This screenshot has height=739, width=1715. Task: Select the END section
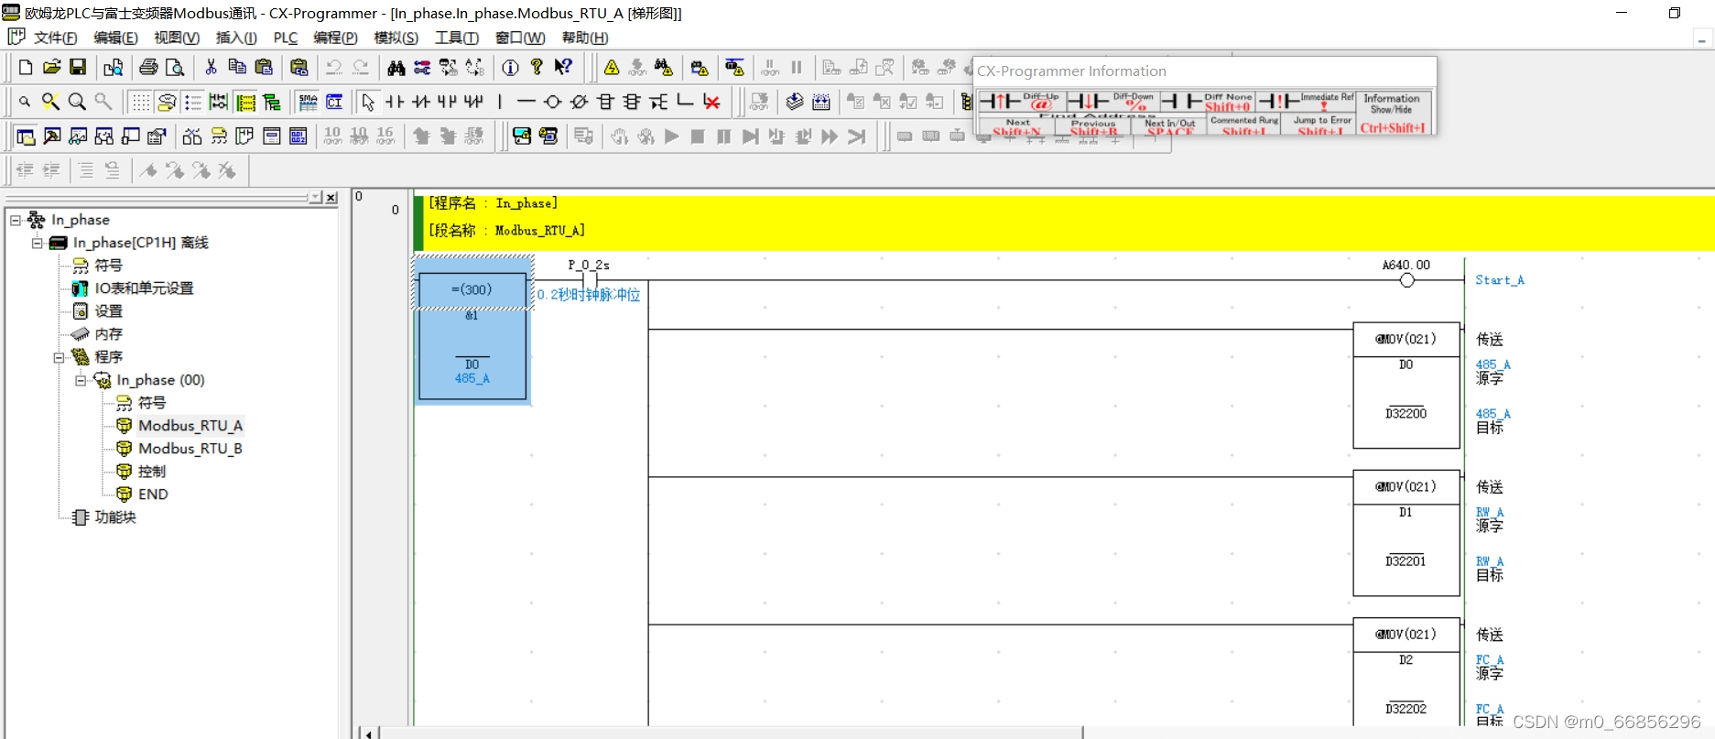pyautogui.click(x=153, y=494)
